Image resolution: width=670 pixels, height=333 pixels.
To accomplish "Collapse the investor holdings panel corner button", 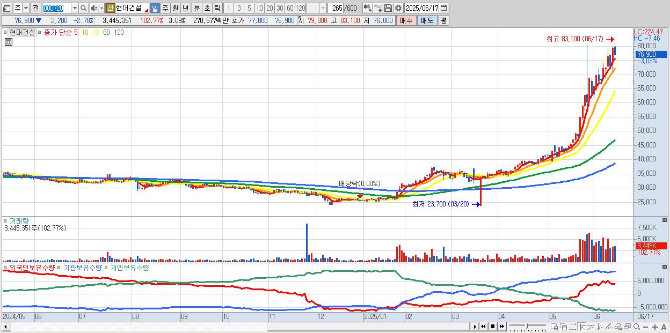I will point(665,267).
